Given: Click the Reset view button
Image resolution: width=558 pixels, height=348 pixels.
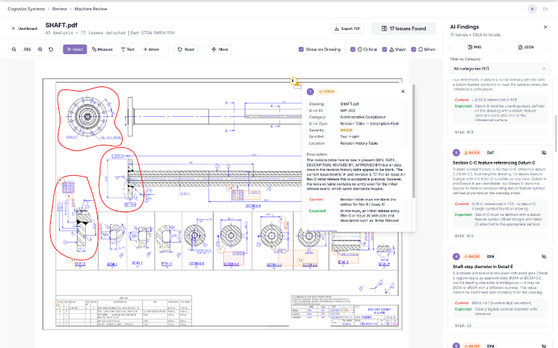Looking at the screenshot, I should pos(186,49).
